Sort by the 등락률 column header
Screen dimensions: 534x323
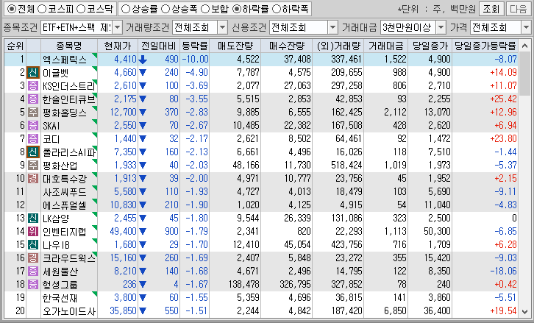pos(194,46)
